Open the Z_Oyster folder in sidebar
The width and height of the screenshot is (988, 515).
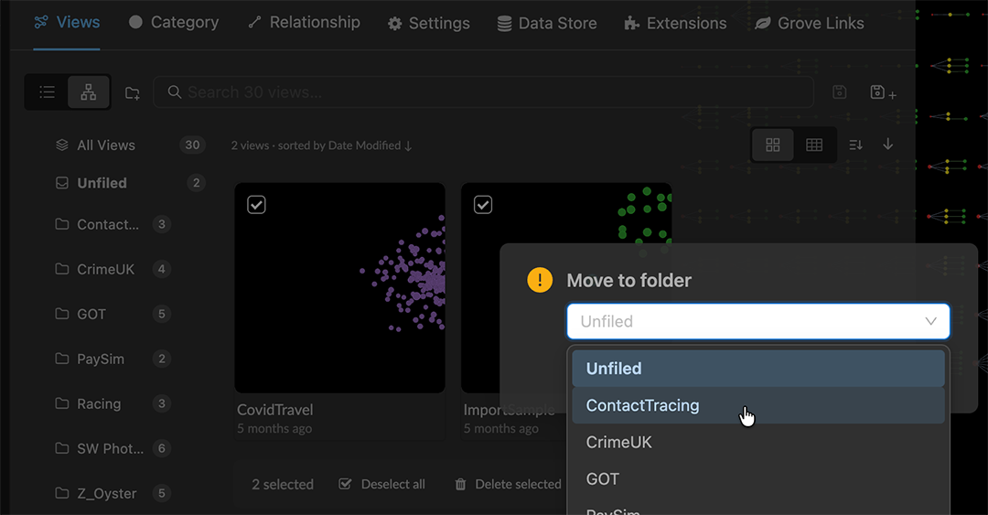pos(113,493)
